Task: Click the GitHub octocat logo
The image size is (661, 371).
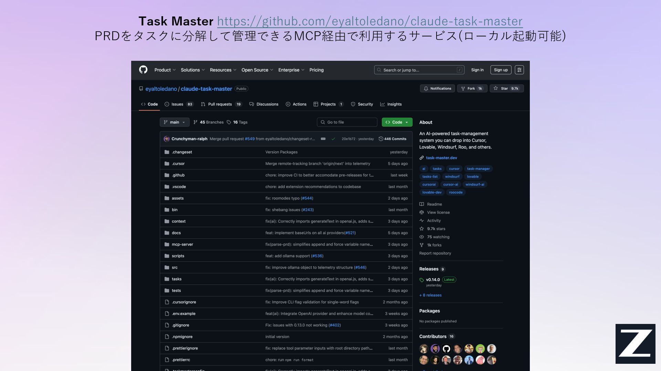Action: coord(143,70)
